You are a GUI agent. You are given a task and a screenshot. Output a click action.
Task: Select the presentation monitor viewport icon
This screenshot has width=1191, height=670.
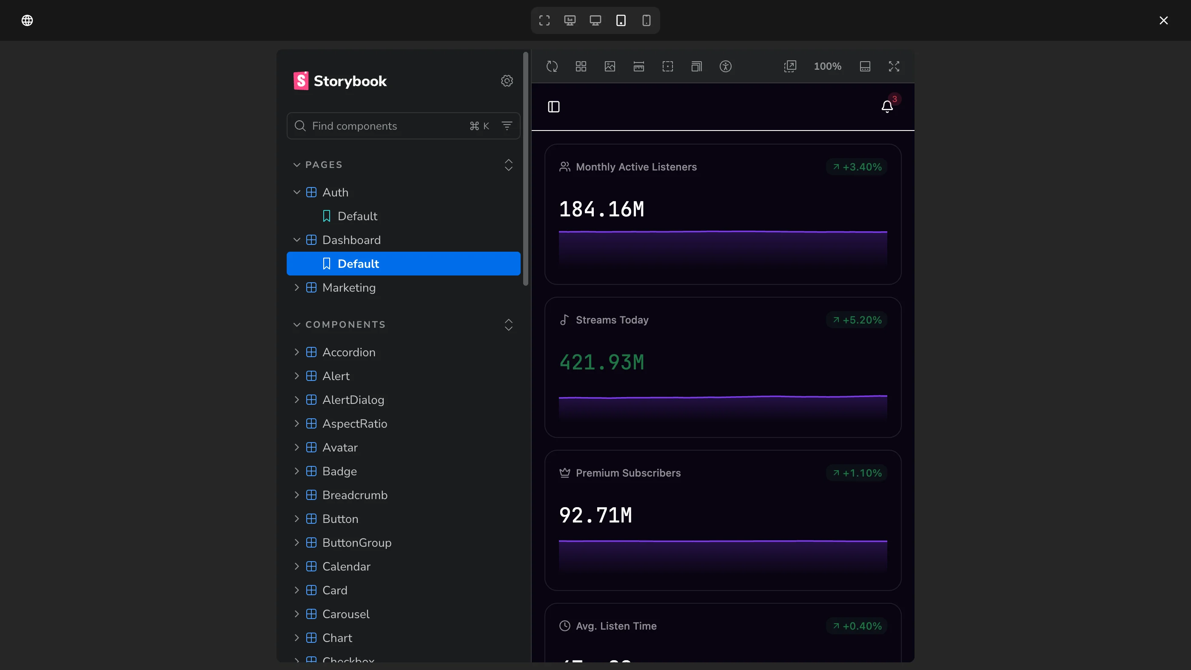(570, 20)
